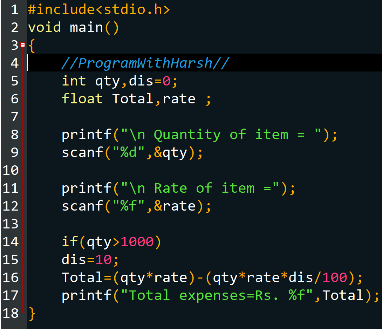The image size is (382, 329).
Task: Click the 'void' keyword on line 2
Action: point(45,27)
